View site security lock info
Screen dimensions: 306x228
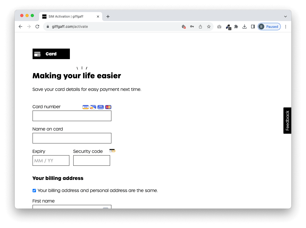tap(48, 27)
